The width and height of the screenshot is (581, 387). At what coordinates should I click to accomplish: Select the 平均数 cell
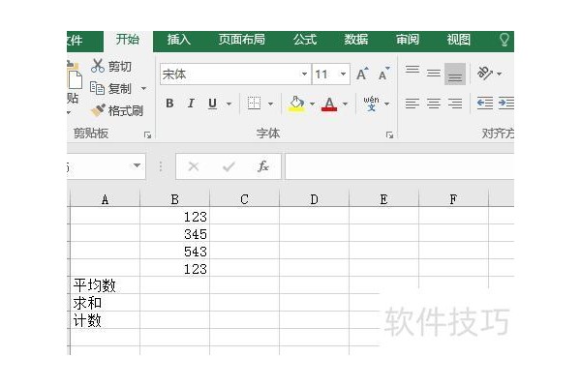[x=106, y=285]
